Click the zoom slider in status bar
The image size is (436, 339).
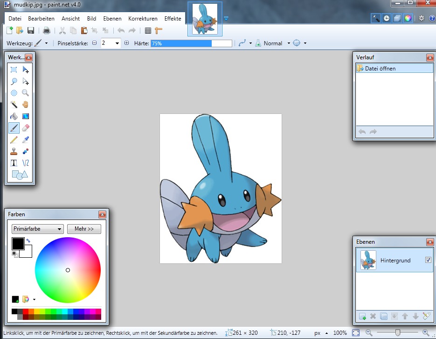(x=397, y=332)
